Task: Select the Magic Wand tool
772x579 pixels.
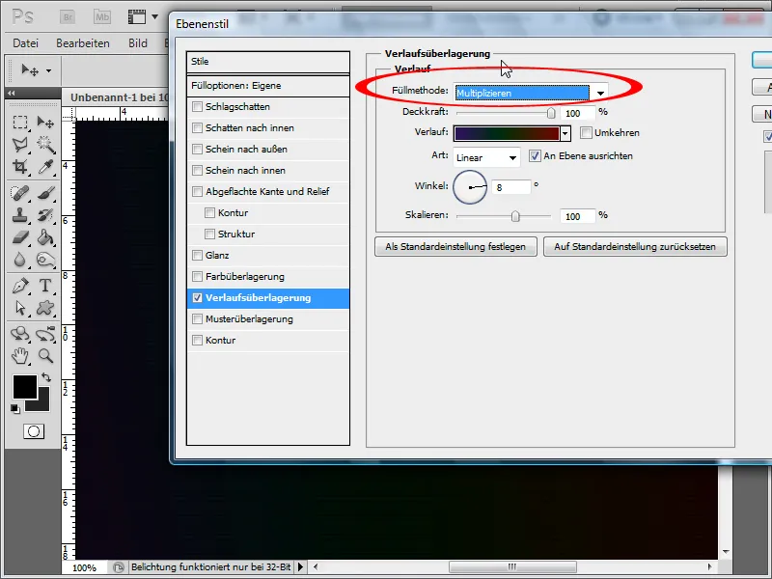Action: (45, 144)
